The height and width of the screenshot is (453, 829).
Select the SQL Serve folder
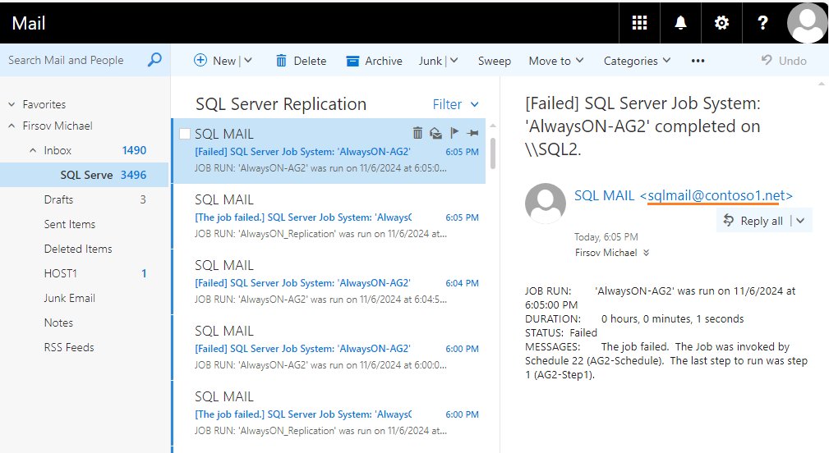point(85,175)
